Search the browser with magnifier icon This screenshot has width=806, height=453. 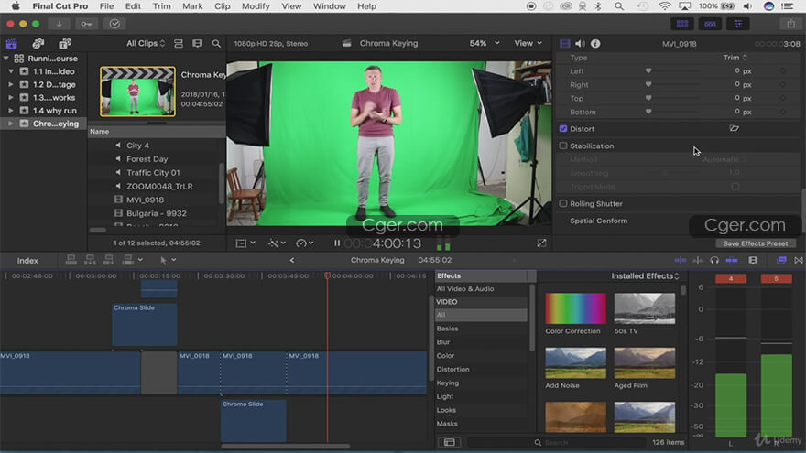point(216,44)
